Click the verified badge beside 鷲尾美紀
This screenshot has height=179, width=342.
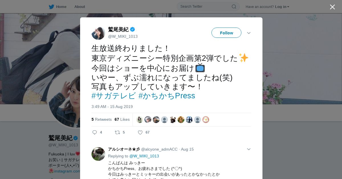click(x=133, y=29)
